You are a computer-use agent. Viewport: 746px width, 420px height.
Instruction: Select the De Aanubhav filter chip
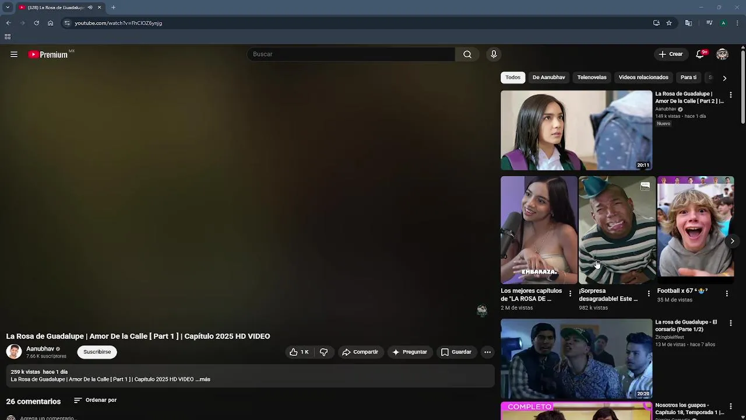(549, 78)
